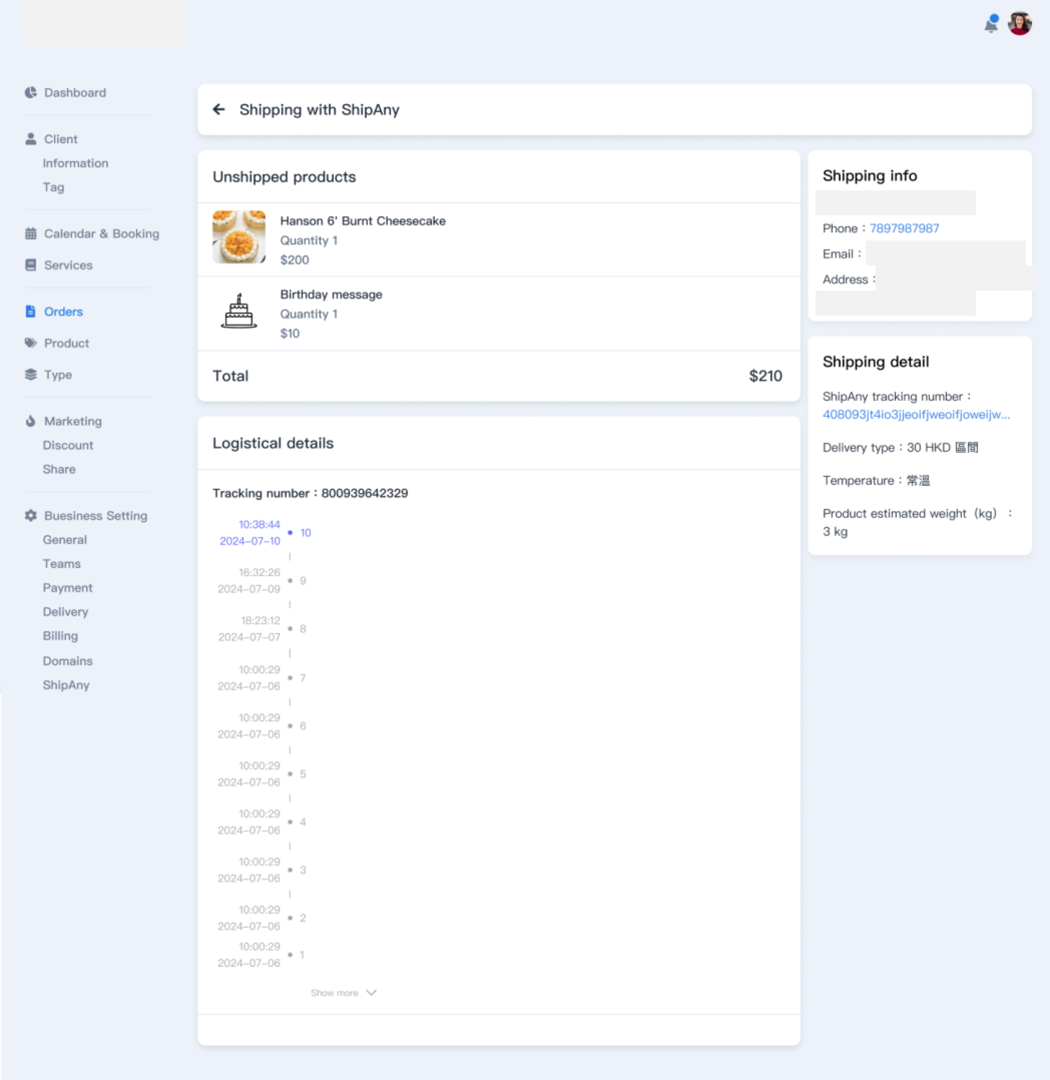
Task: Open the Discount submenu item
Action: click(68, 445)
